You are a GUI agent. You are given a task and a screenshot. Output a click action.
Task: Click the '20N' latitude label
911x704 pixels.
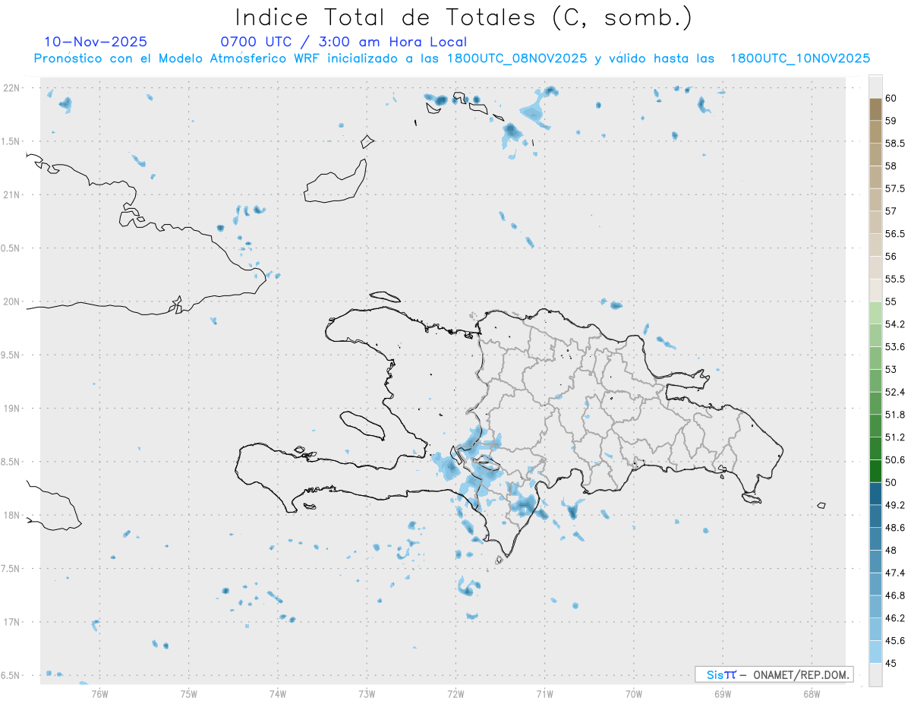(x=11, y=301)
